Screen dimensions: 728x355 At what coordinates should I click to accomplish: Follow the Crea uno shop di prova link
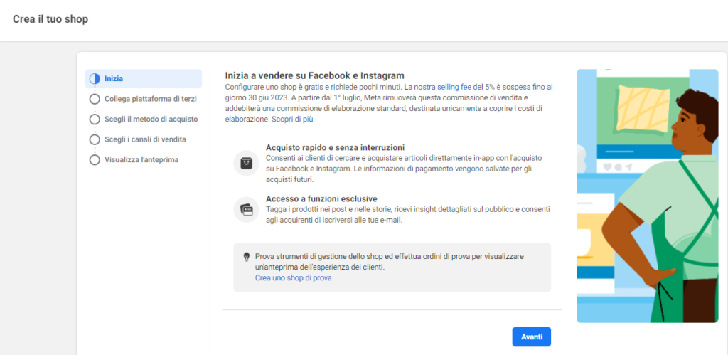pyautogui.click(x=293, y=278)
